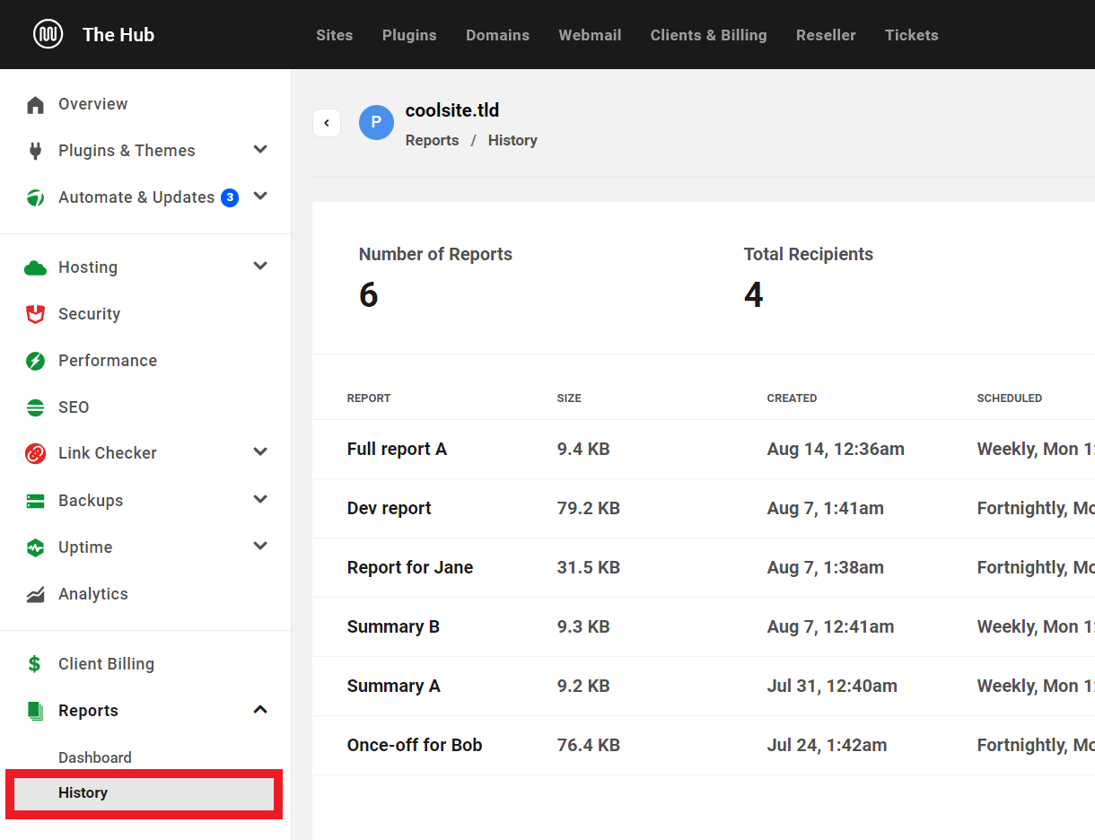Viewport: 1095px width, 840px height.
Task: Expand the Link Checker chevron
Action: (x=260, y=452)
